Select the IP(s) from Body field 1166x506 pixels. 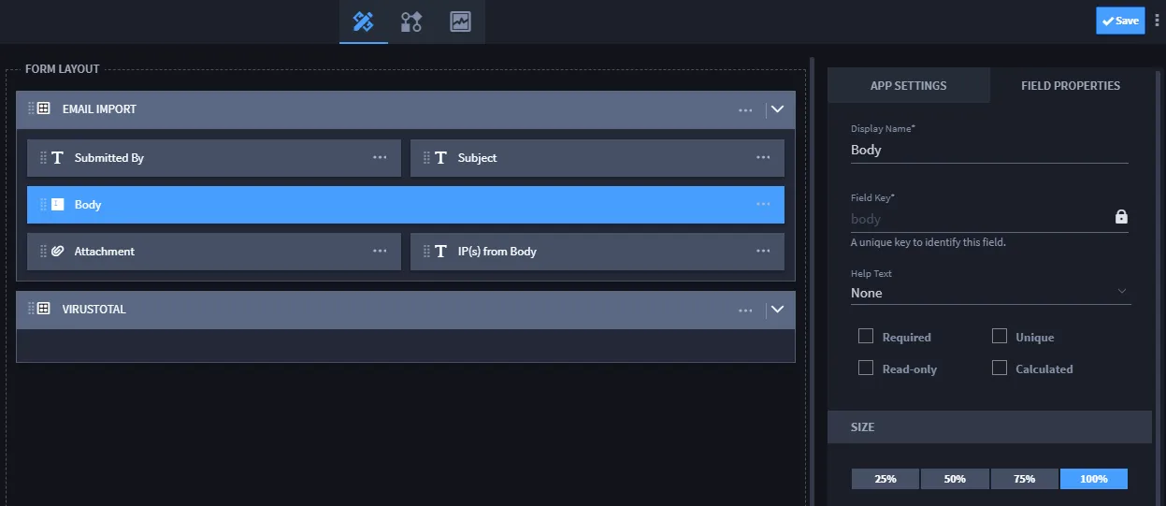click(x=597, y=252)
